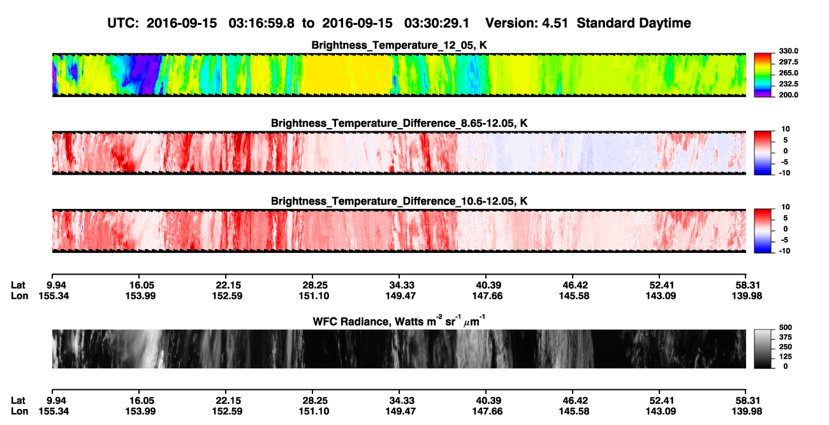Viewport: 829px width, 425px height.
Task: Click the 'UTC:' label in the header
Action: coord(124,23)
